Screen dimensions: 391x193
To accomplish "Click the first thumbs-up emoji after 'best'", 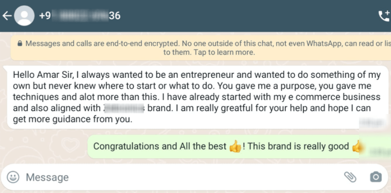I will point(235,147).
